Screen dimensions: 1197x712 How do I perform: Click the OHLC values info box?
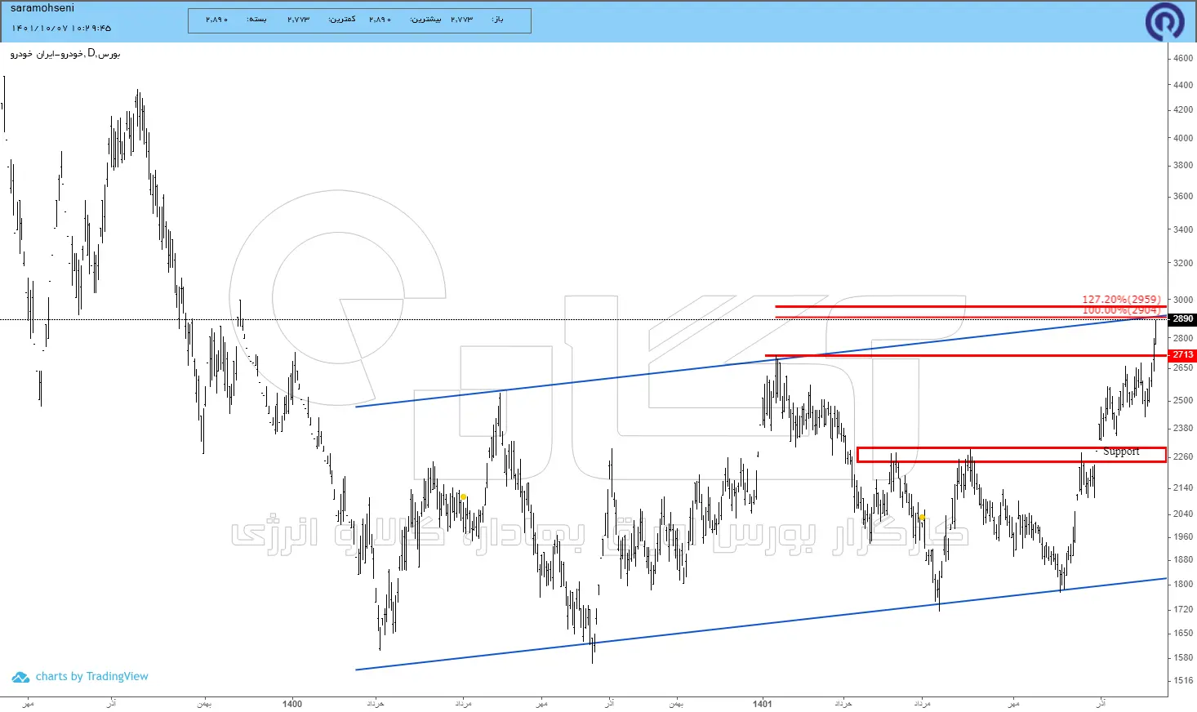pos(359,20)
